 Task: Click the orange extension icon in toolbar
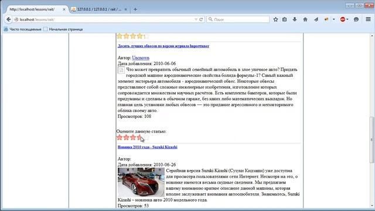[x=326, y=19]
